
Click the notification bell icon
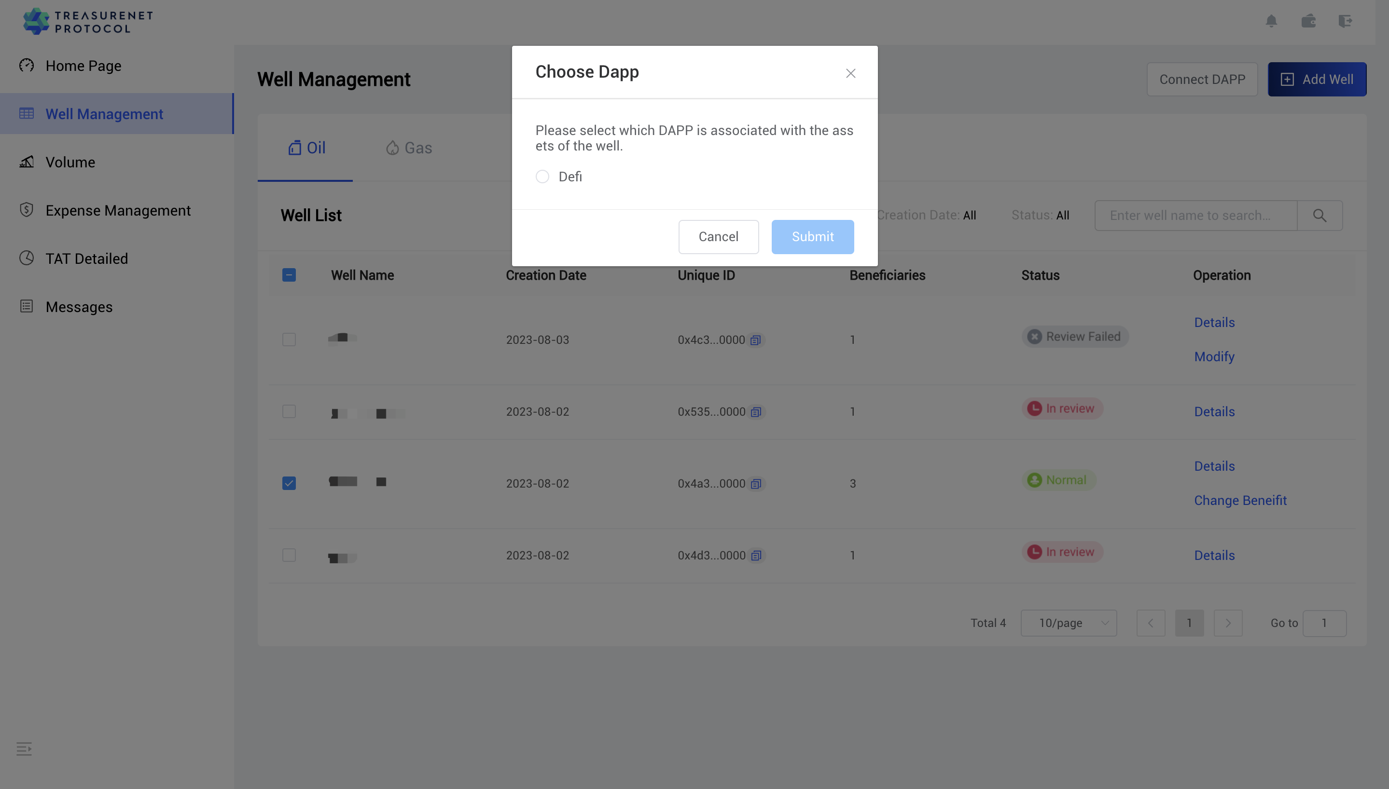coord(1271,21)
